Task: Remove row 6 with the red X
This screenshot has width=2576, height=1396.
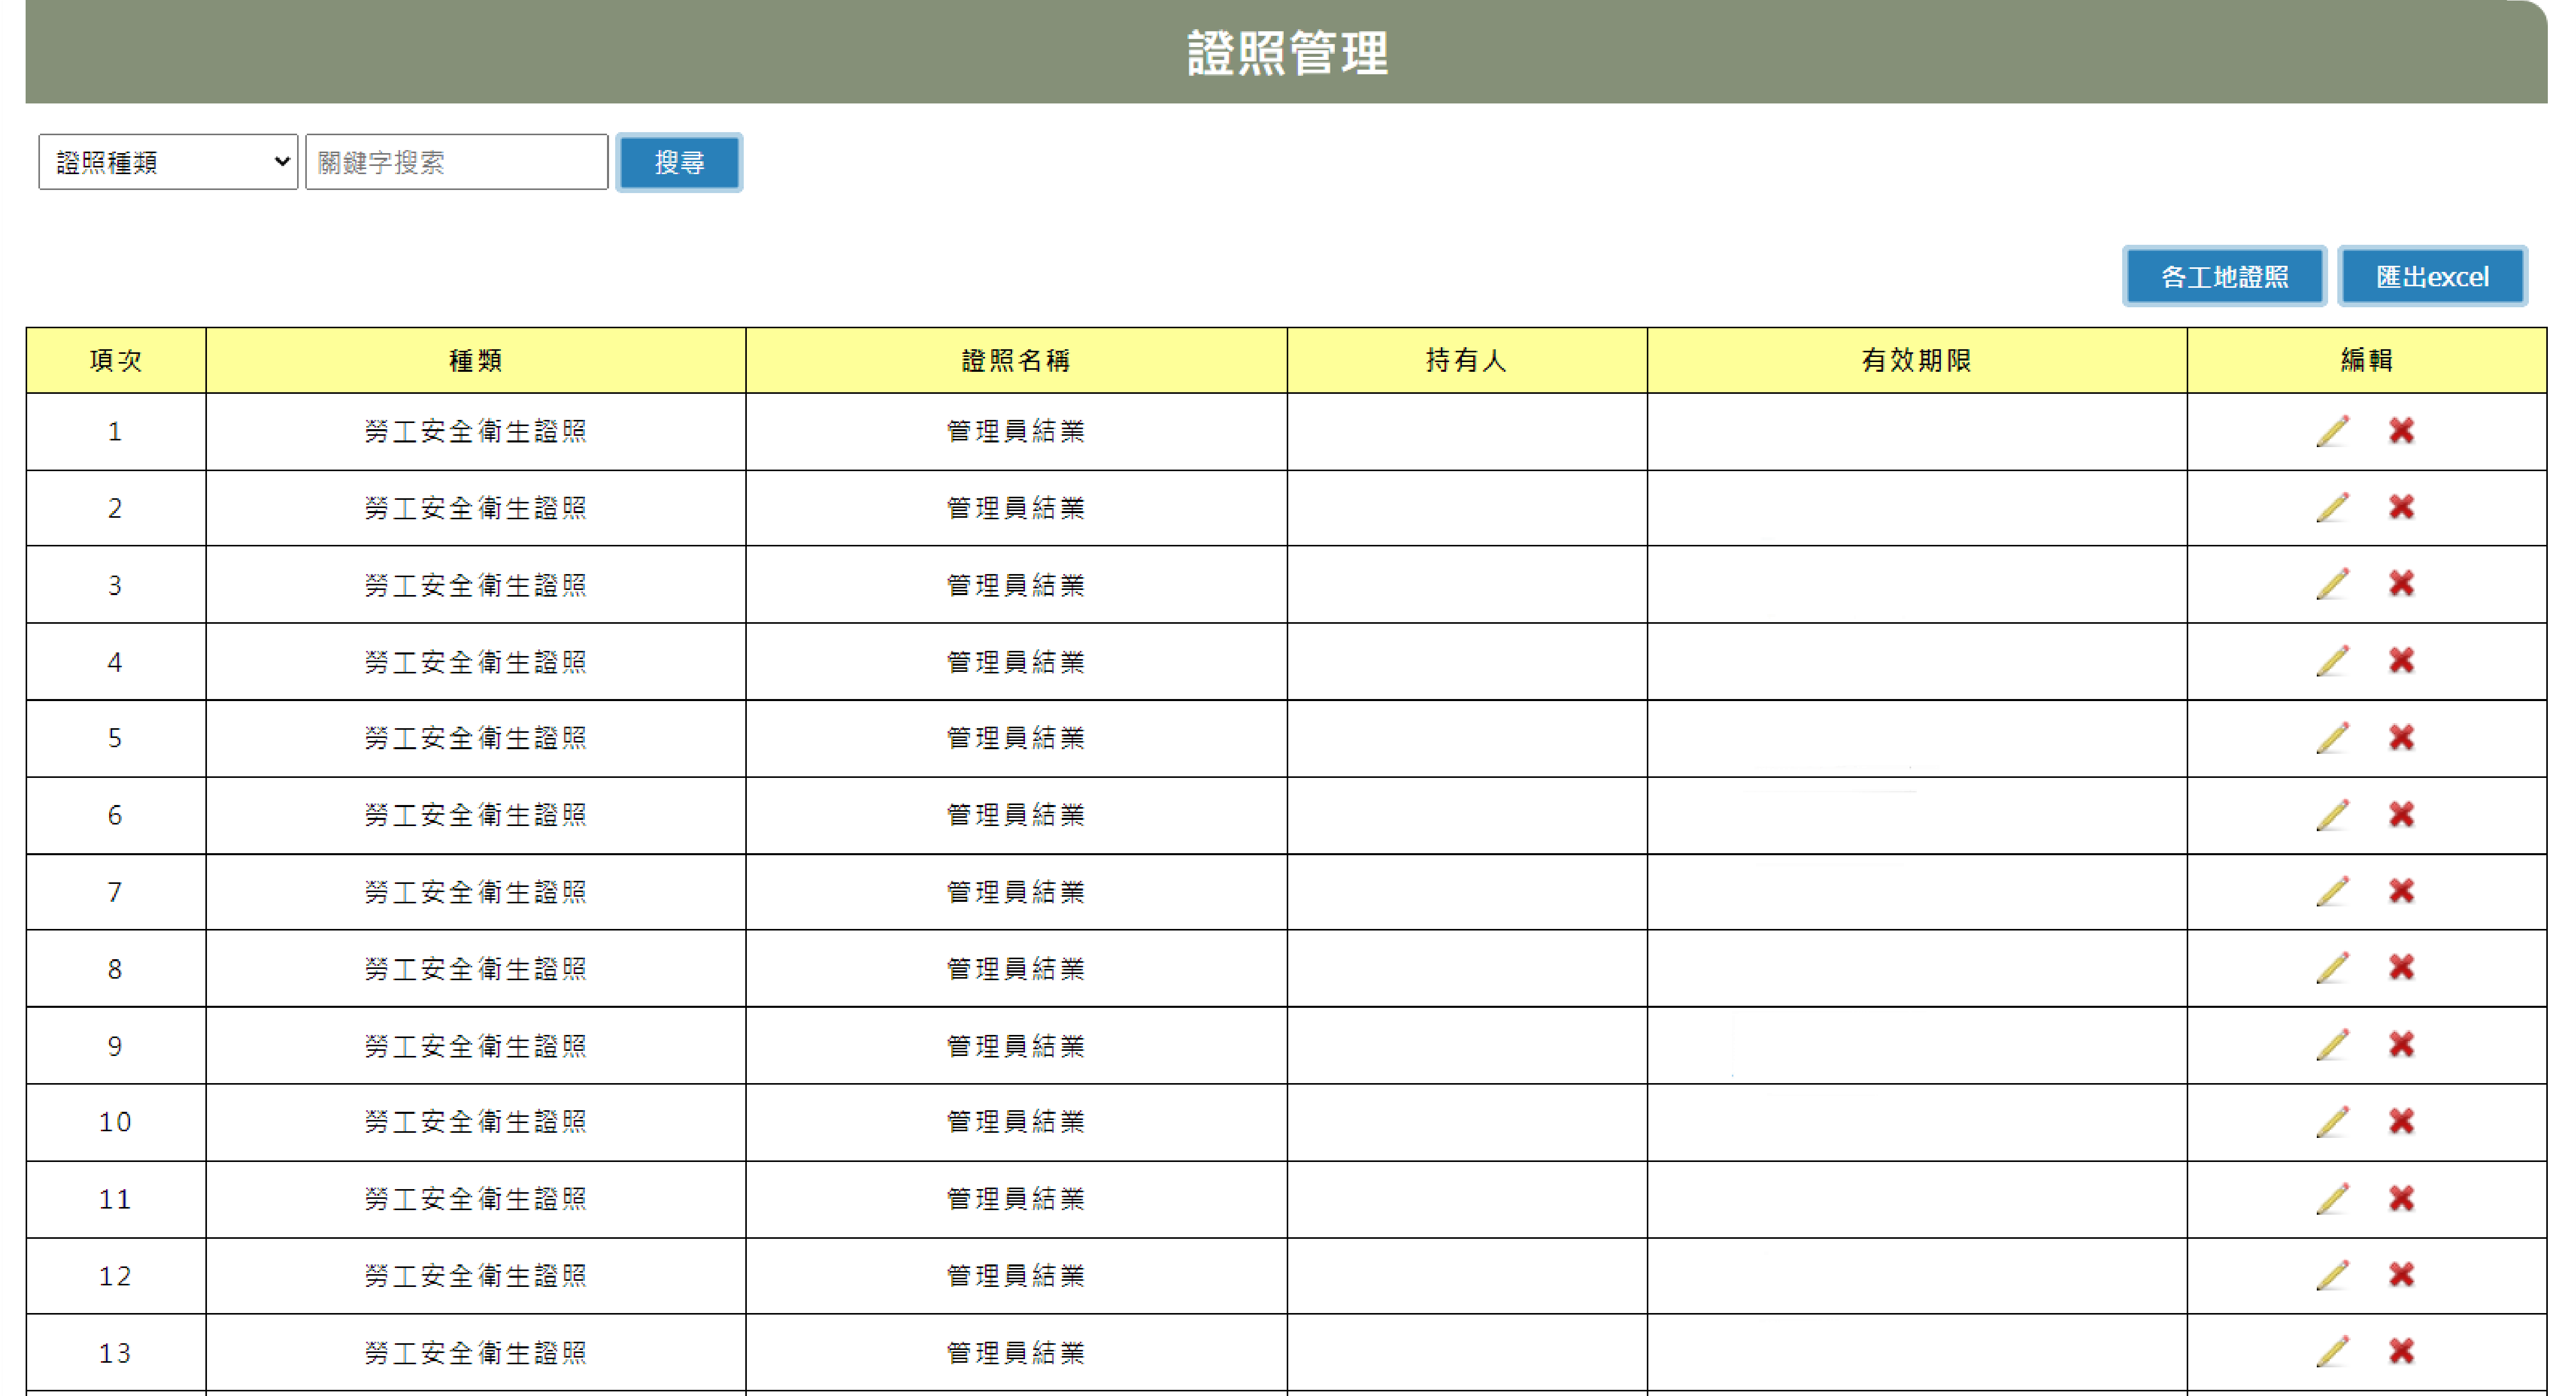Action: point(2401,815)
